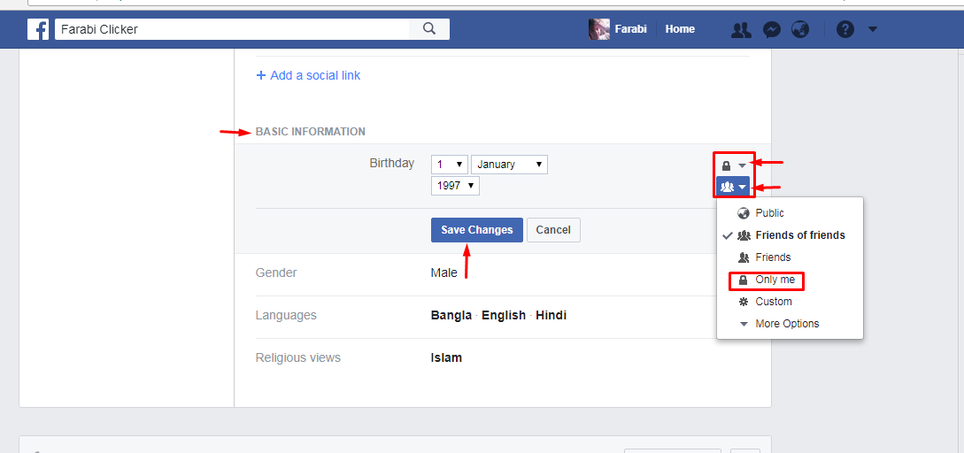Open the lock privacy selector
The width and height of the screenshot is (964, 453).
click(x=734, y=165)
